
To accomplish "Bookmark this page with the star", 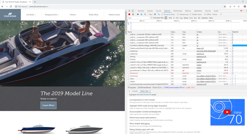I will click(225, 6).
